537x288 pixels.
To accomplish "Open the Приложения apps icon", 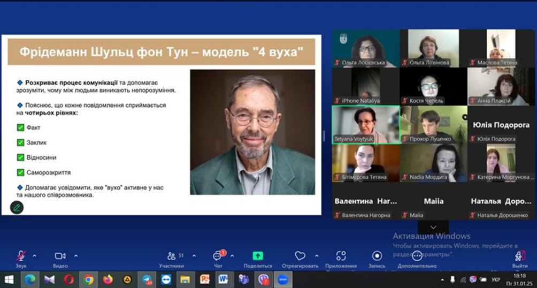I will coord(341,256).
